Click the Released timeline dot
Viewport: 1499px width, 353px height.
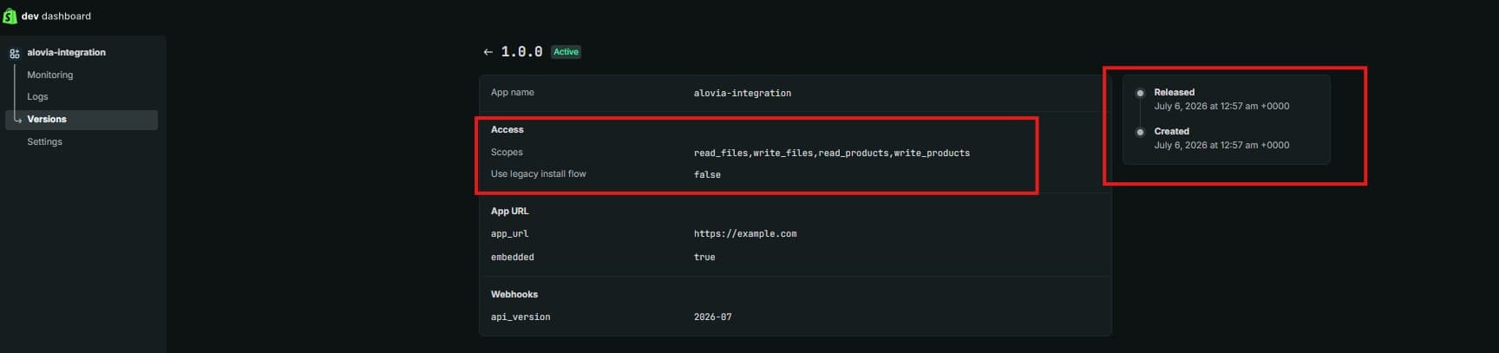coord(1140,93)
